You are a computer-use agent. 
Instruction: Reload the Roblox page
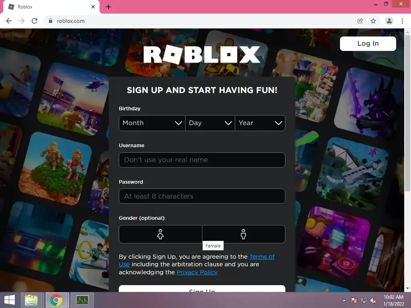tap(35, 21)
